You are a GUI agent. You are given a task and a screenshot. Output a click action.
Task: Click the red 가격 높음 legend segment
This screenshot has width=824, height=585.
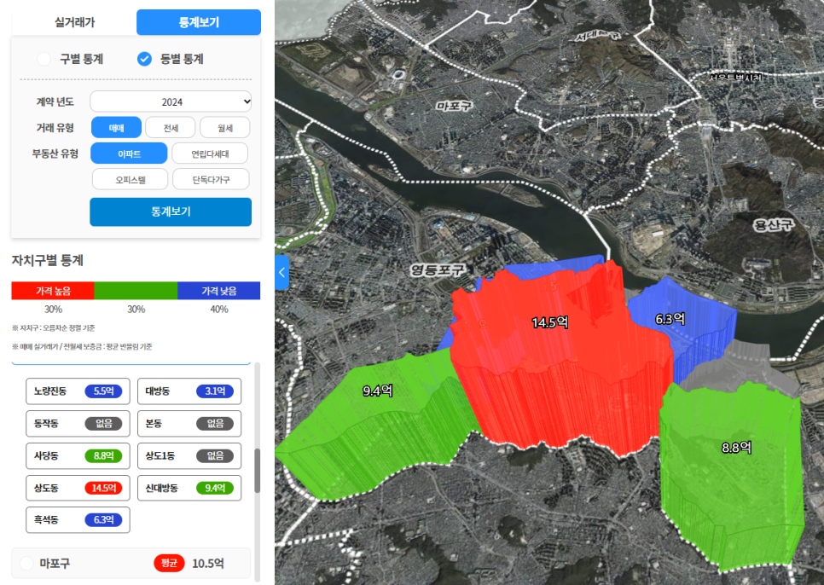click(53, 291)
